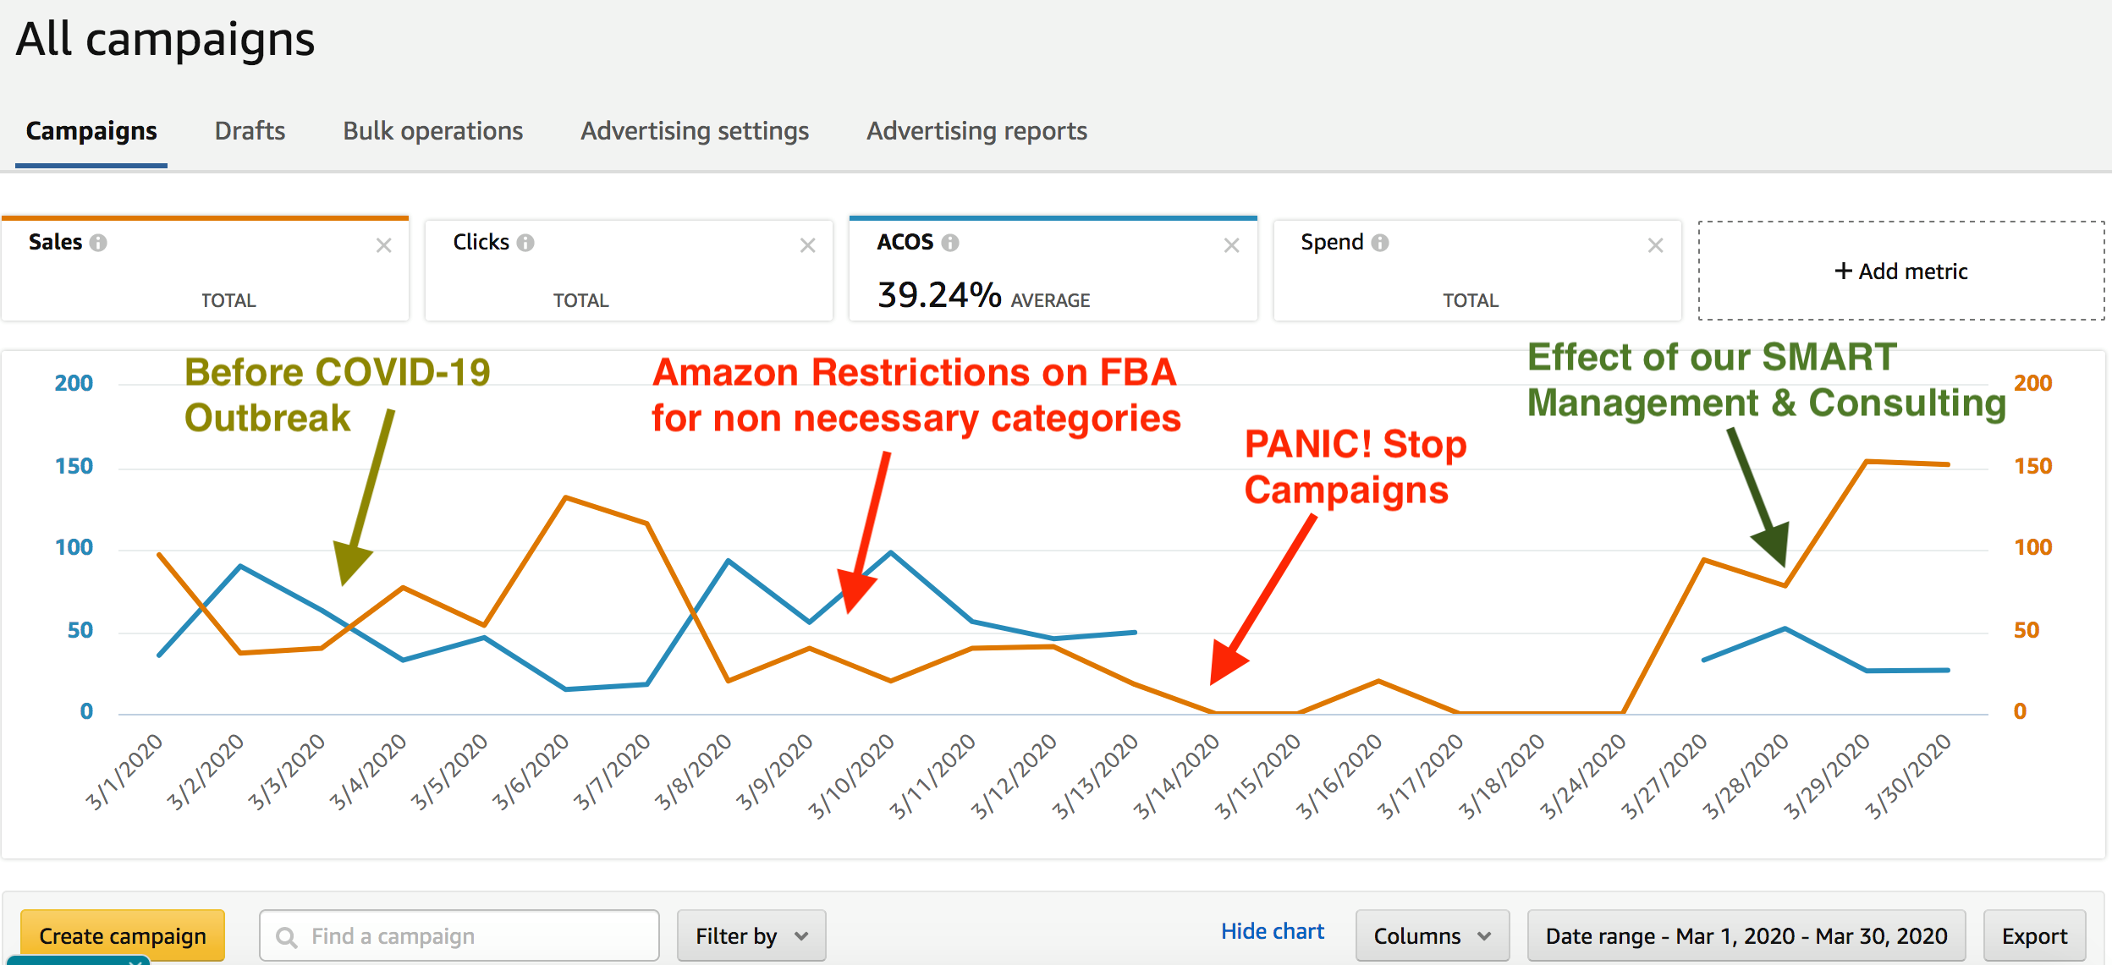Open the Date range picker
This screenshot has height=965, width=2112.
[1746, 935]
